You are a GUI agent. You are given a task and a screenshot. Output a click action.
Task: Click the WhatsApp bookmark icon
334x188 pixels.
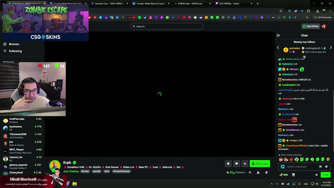[x=167, y=17]
